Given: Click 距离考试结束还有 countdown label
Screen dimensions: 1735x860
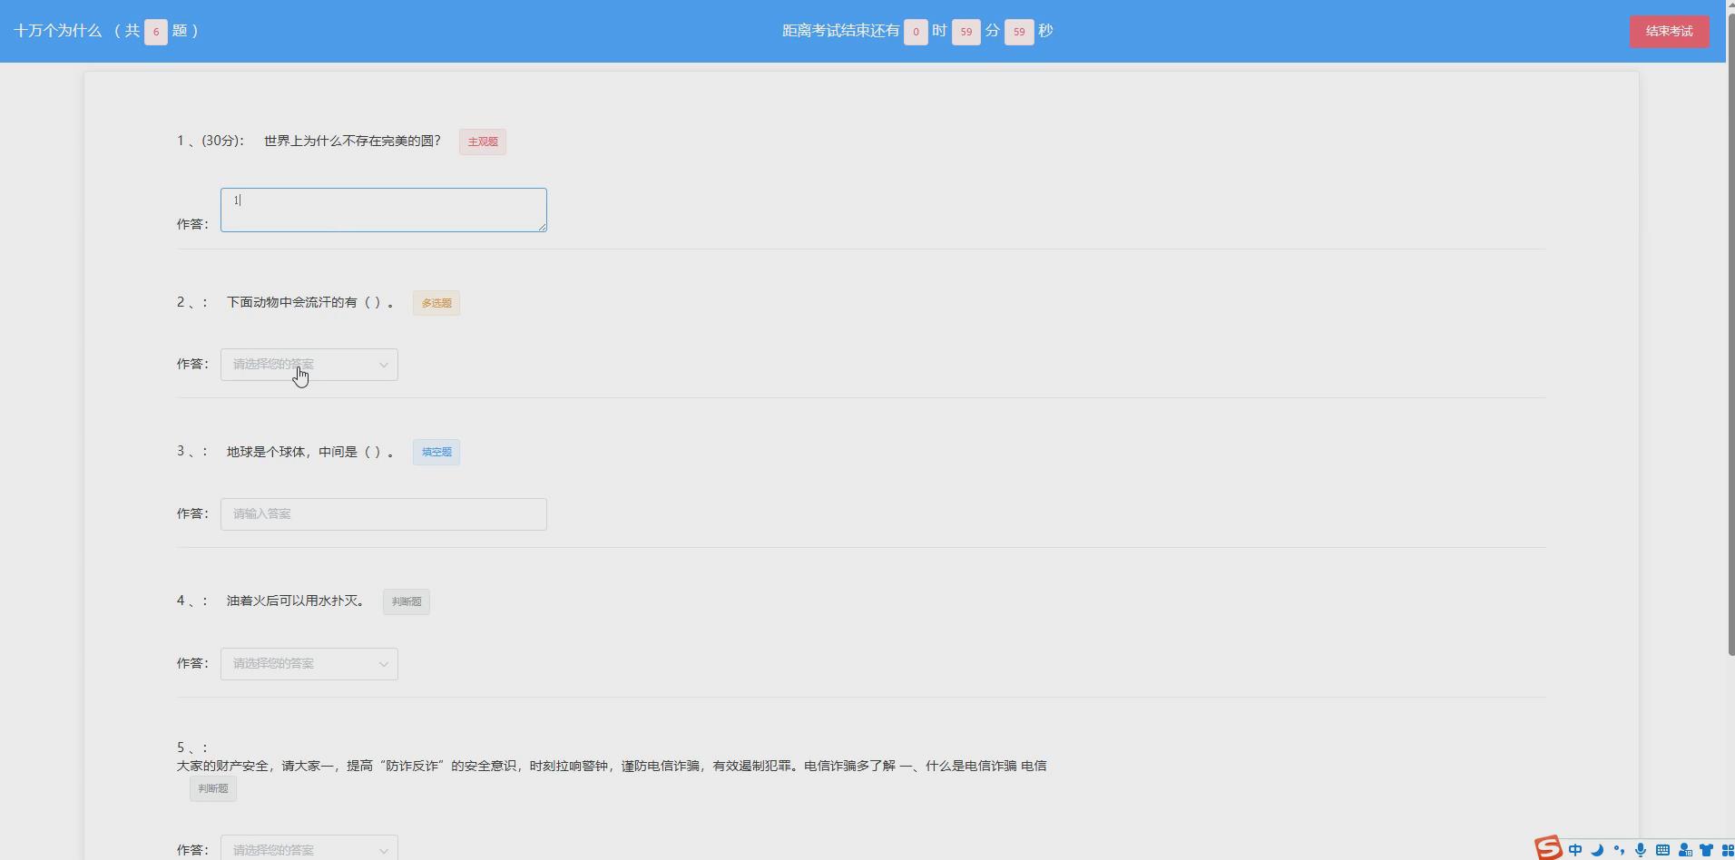Looking at the screenshot, I should (841, 31).
